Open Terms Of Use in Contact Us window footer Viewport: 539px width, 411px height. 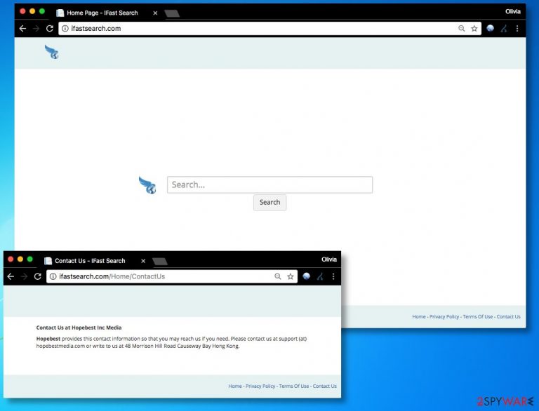294,386
